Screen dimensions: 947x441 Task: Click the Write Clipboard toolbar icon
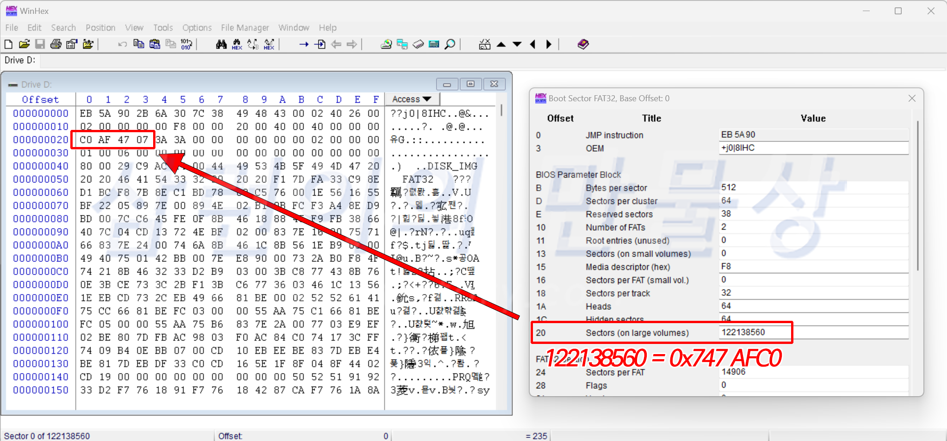[x=171, y=44]
